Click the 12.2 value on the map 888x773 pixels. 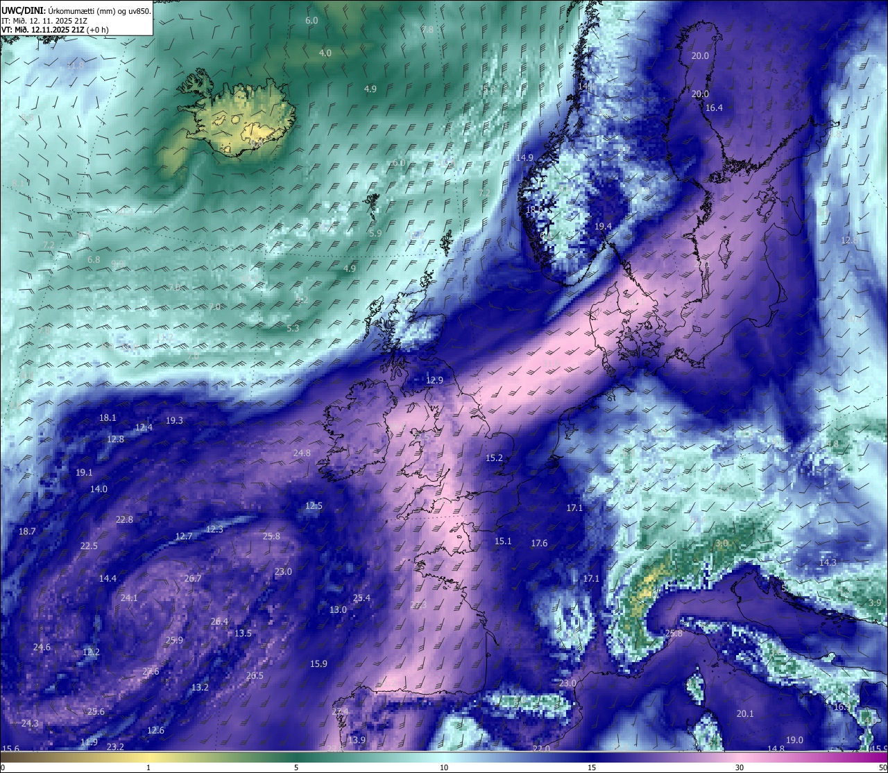[x=91, y=652]
